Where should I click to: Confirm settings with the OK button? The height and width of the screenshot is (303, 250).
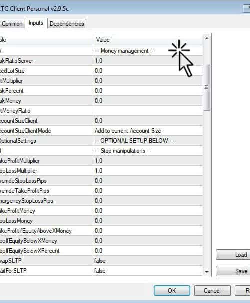point(172,290)
